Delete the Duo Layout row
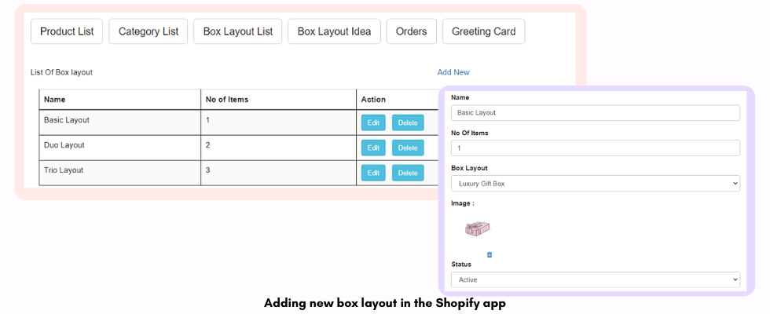The width and height of the screenshot is (770, 314). 408,148
